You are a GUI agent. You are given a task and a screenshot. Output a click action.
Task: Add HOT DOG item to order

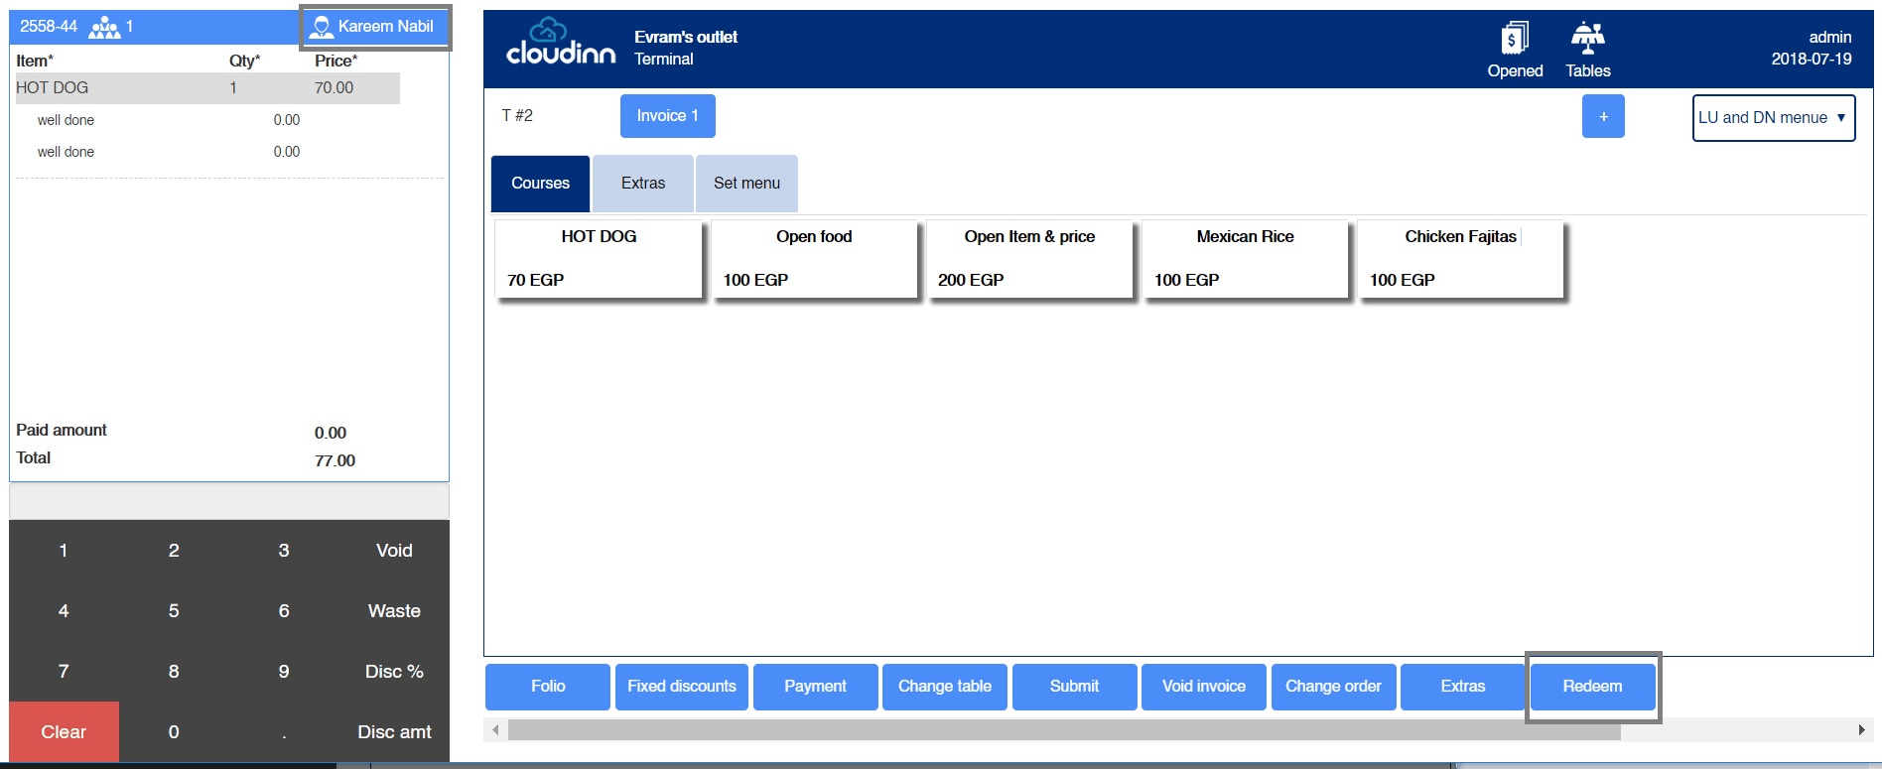599,258
